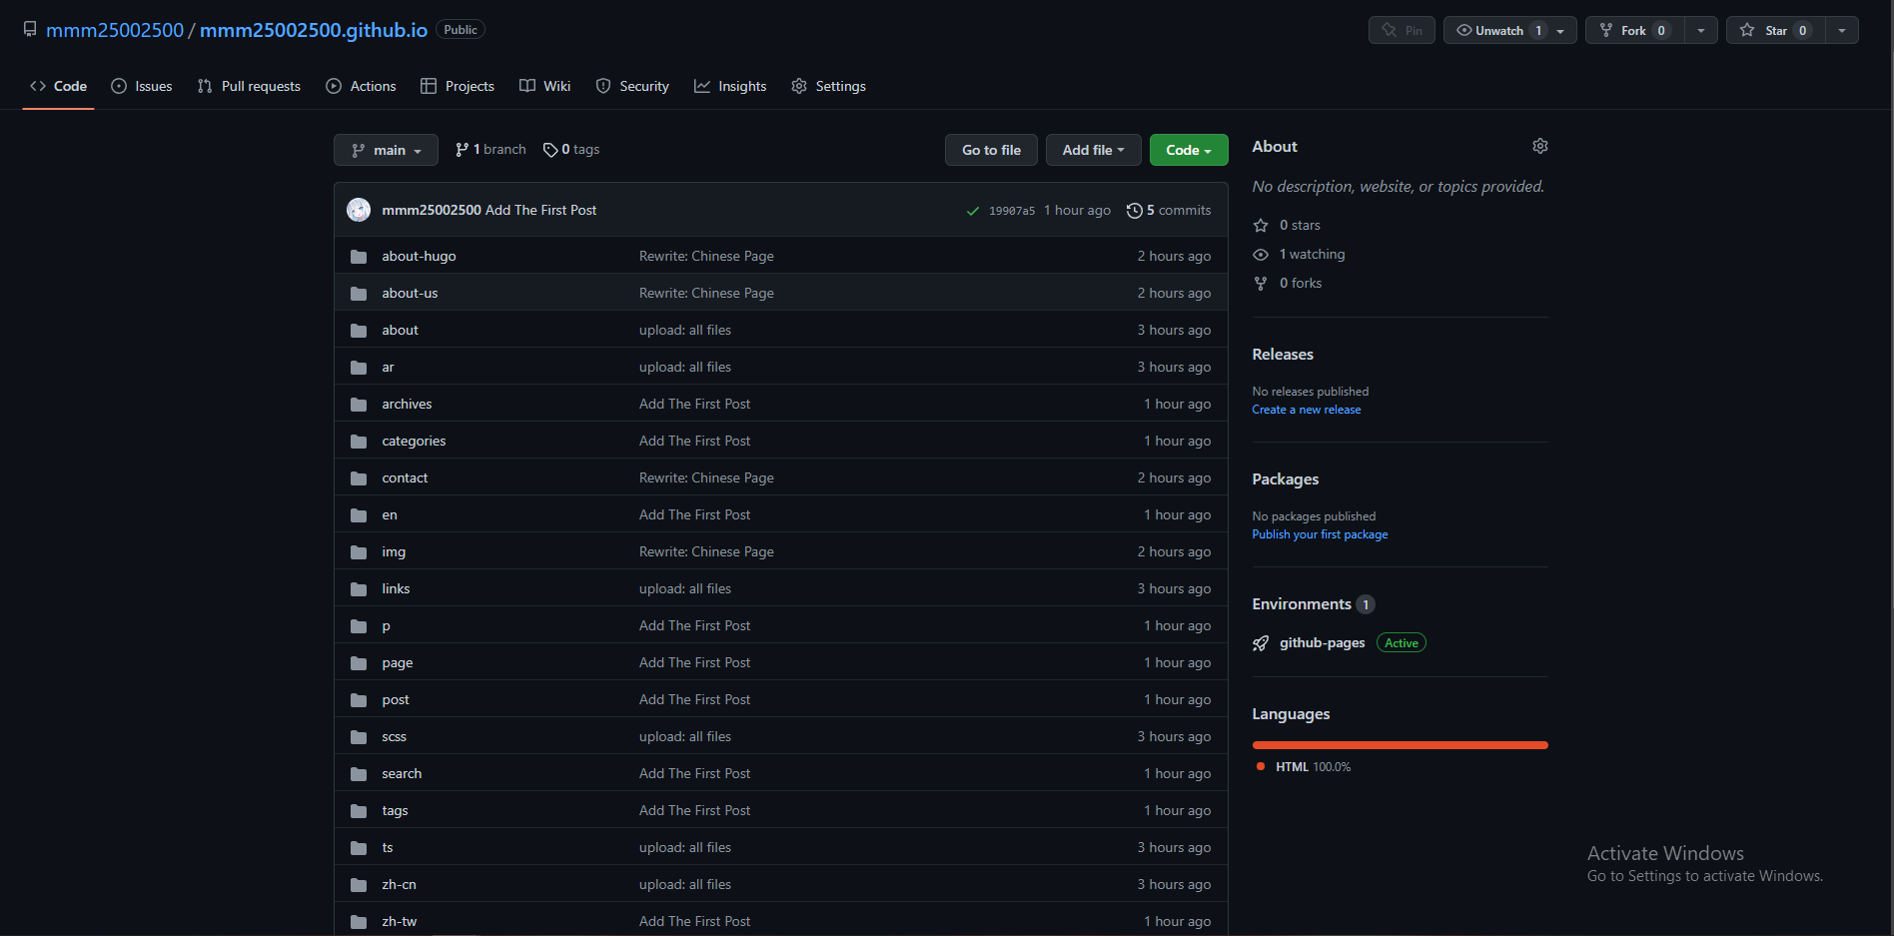Click the about-hugo folder icon
The width and height of the screenshot is (1894, 936).
(x=359, y=257)
